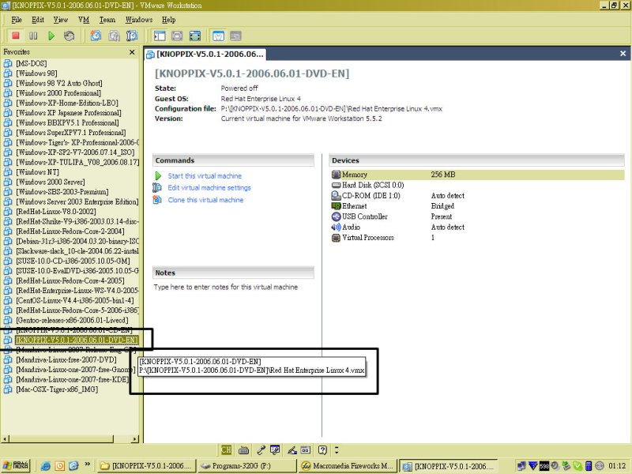The image size is (632, 474).
Task: Open the Help menu
Action: pyautogui.click(x=169, y=20)
